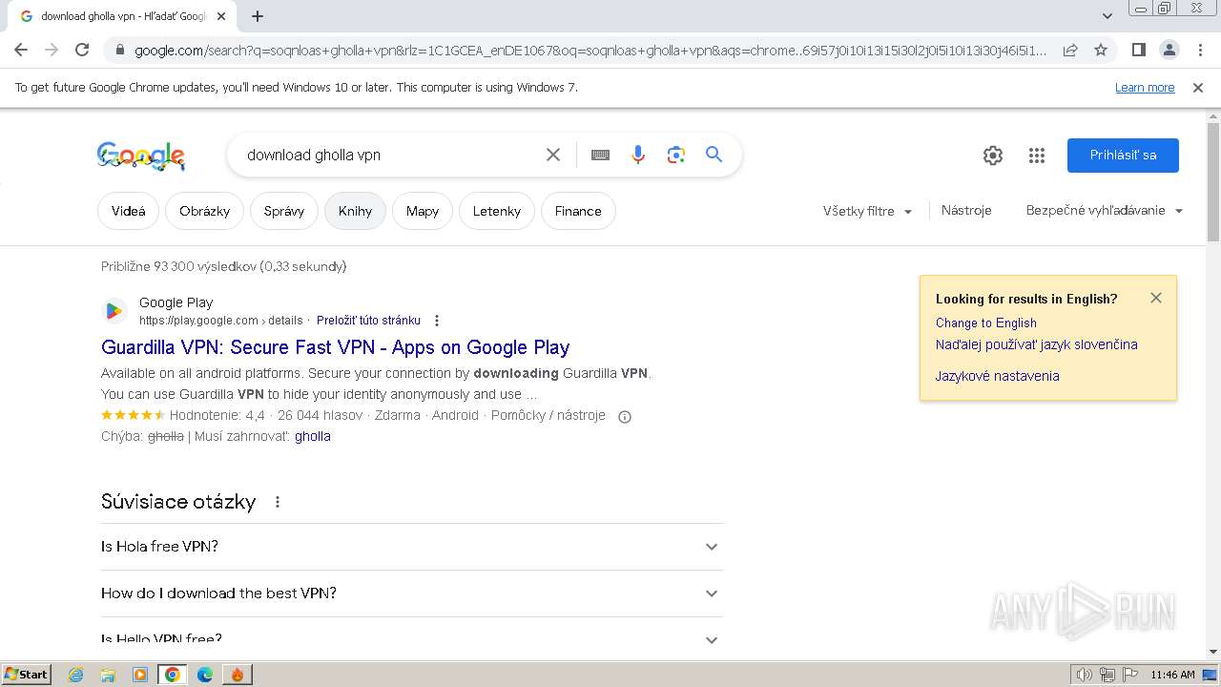Expand "Is Hello VPN free?" question
1221x687 pixels.
[x=412, y=638]
